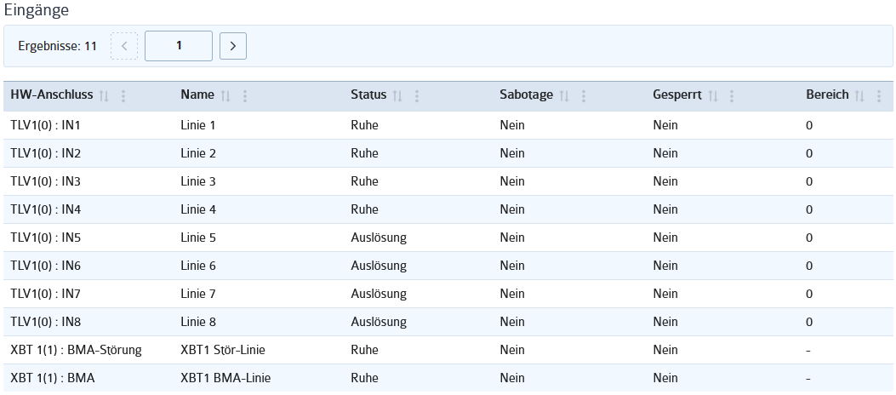Sort by the Sabotage column arrows
Image resolution: width=896 pixels, height=395 pixels.
(x=564, y=96)
